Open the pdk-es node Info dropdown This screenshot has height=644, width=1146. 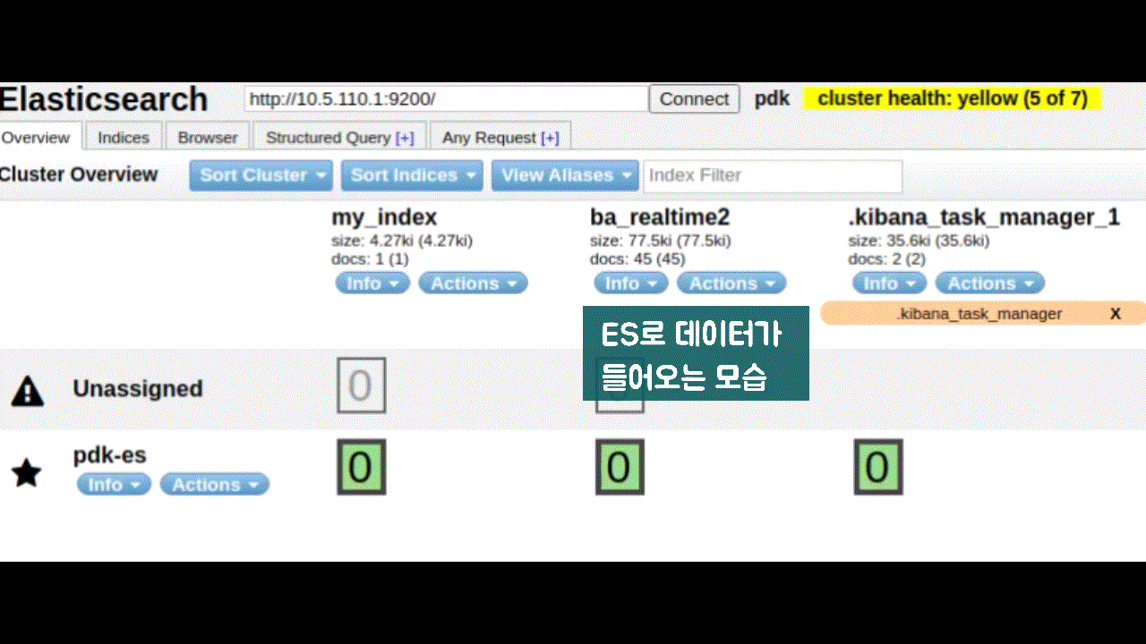114,485
